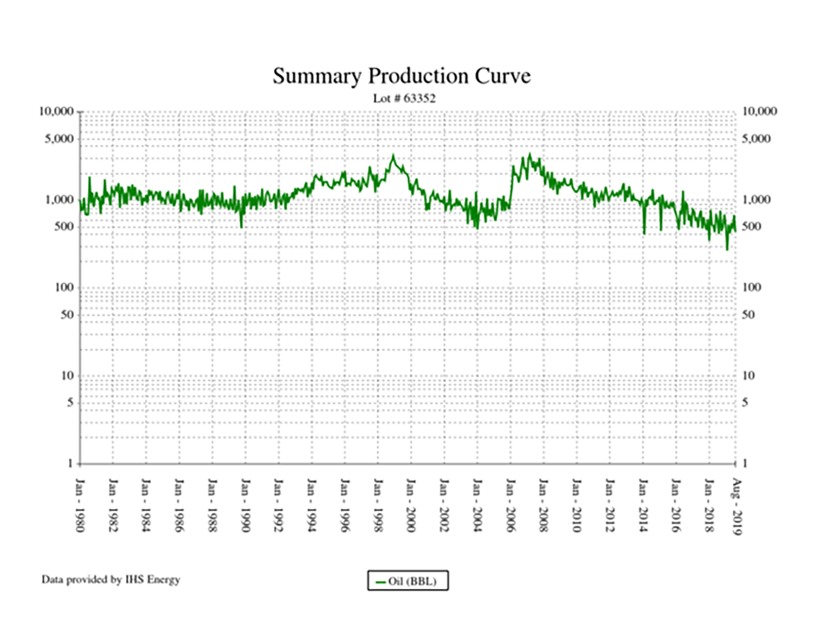Screen dimensions: 813x624
Task: Click x-axis label Jan - 2010
Action: (576, 505)
